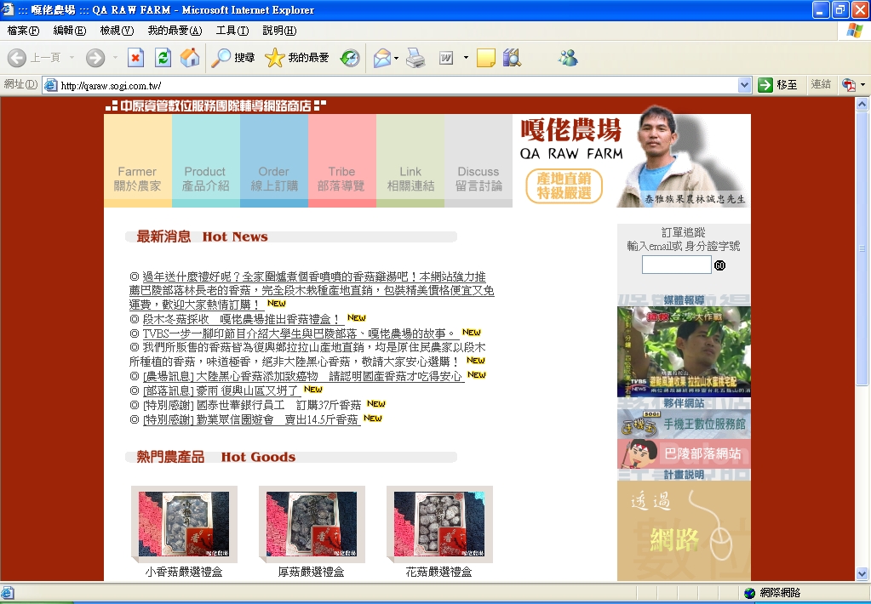Viewport: 871px width, 604px height.
Task: Open the 媒體報導 TVBS news video image
Action: 684,351
